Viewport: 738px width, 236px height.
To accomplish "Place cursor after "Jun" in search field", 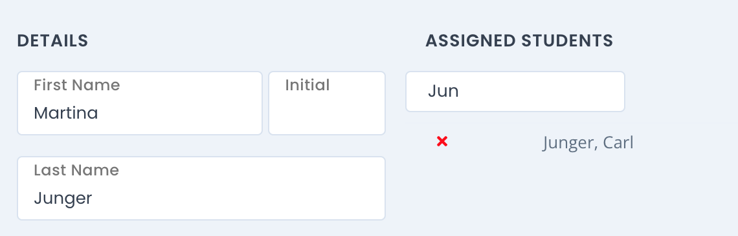I will pyautogui.click(x=460, y=92).
